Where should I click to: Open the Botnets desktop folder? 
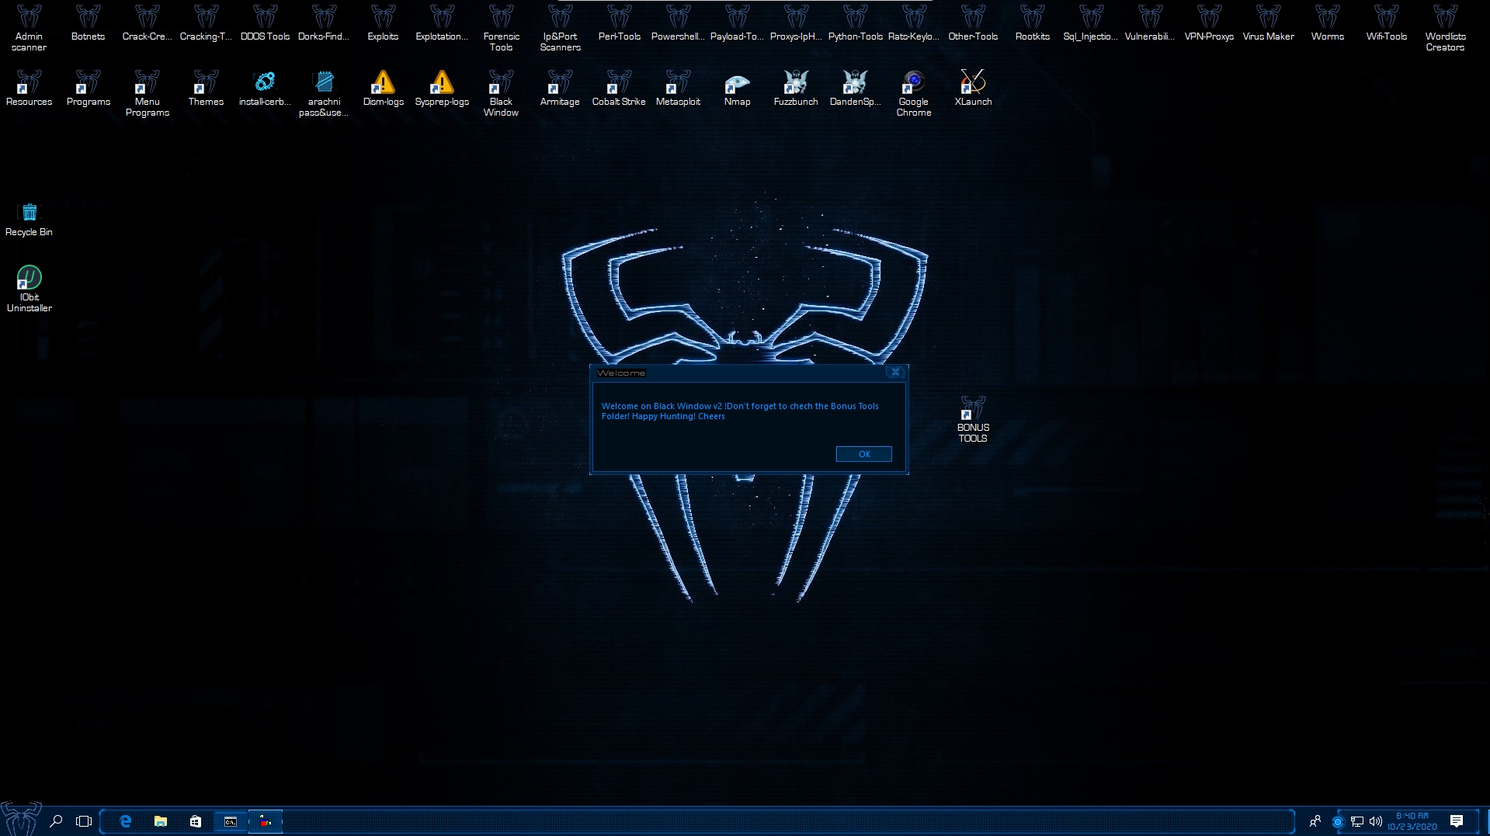88,23
